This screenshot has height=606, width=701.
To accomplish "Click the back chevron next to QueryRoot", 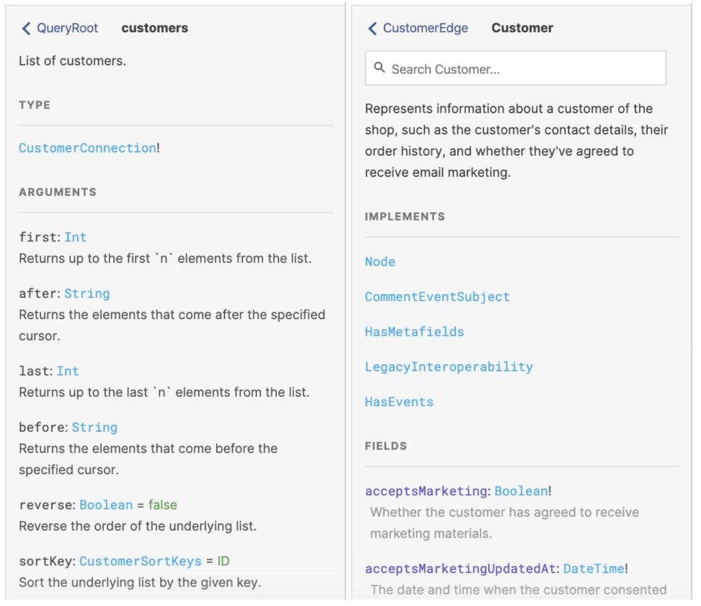I will (x=24, y=28).
